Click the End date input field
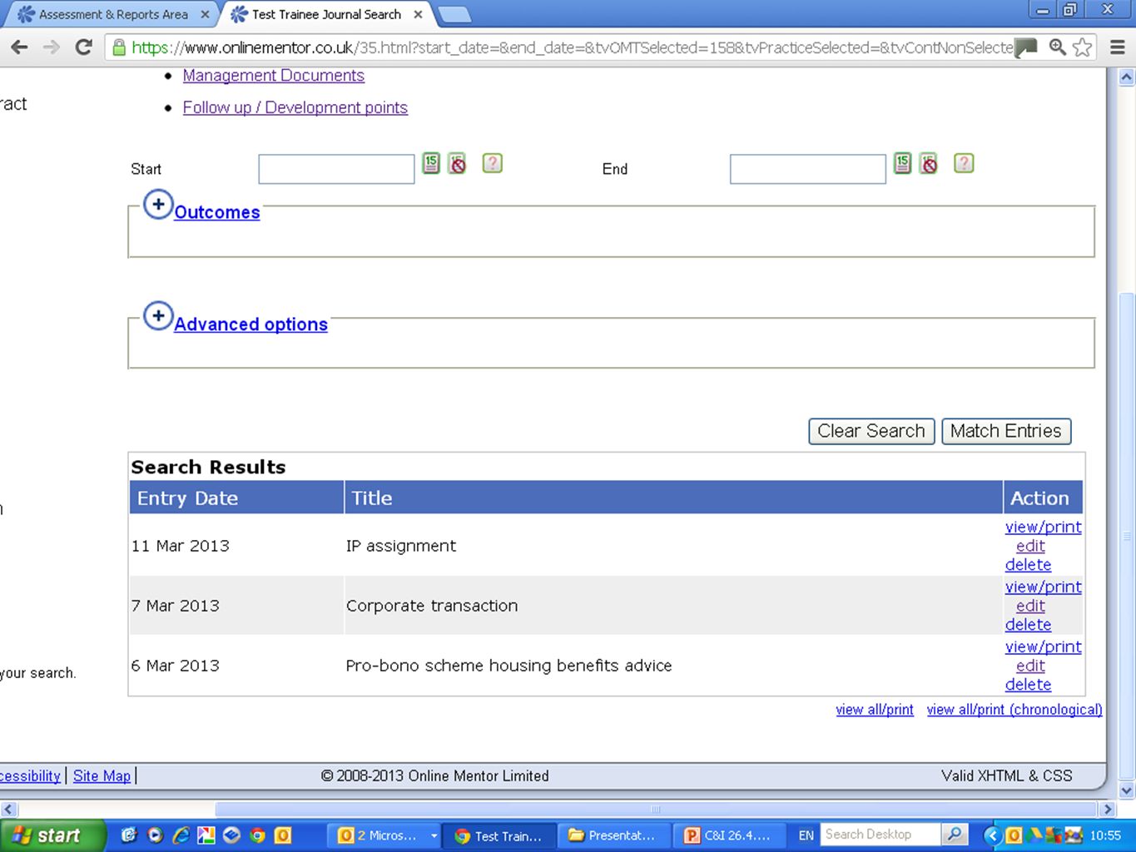 click(x=808, y=169)
